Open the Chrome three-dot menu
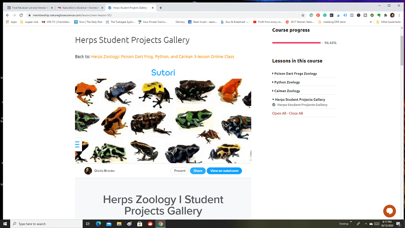The width and height of the screenshot is (405, 228). (399, 15)
